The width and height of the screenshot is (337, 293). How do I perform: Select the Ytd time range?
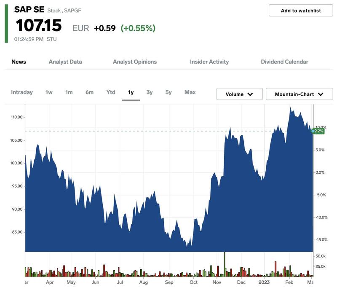click(x=111, y=92)
